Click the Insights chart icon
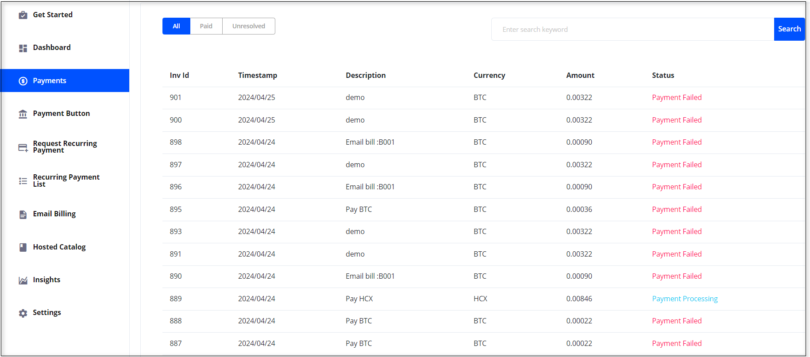This screenshot has height=357, width=810. (x=23, y=280)
